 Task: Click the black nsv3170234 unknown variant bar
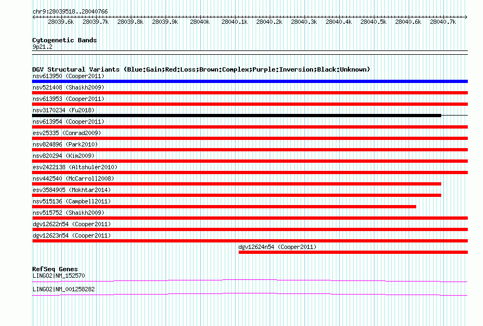(237, 116)
